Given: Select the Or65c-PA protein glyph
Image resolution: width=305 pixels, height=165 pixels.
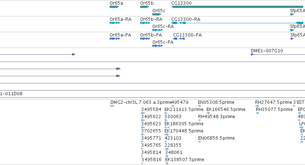Looking at the screenshot, I should click(x=158, y=46).
